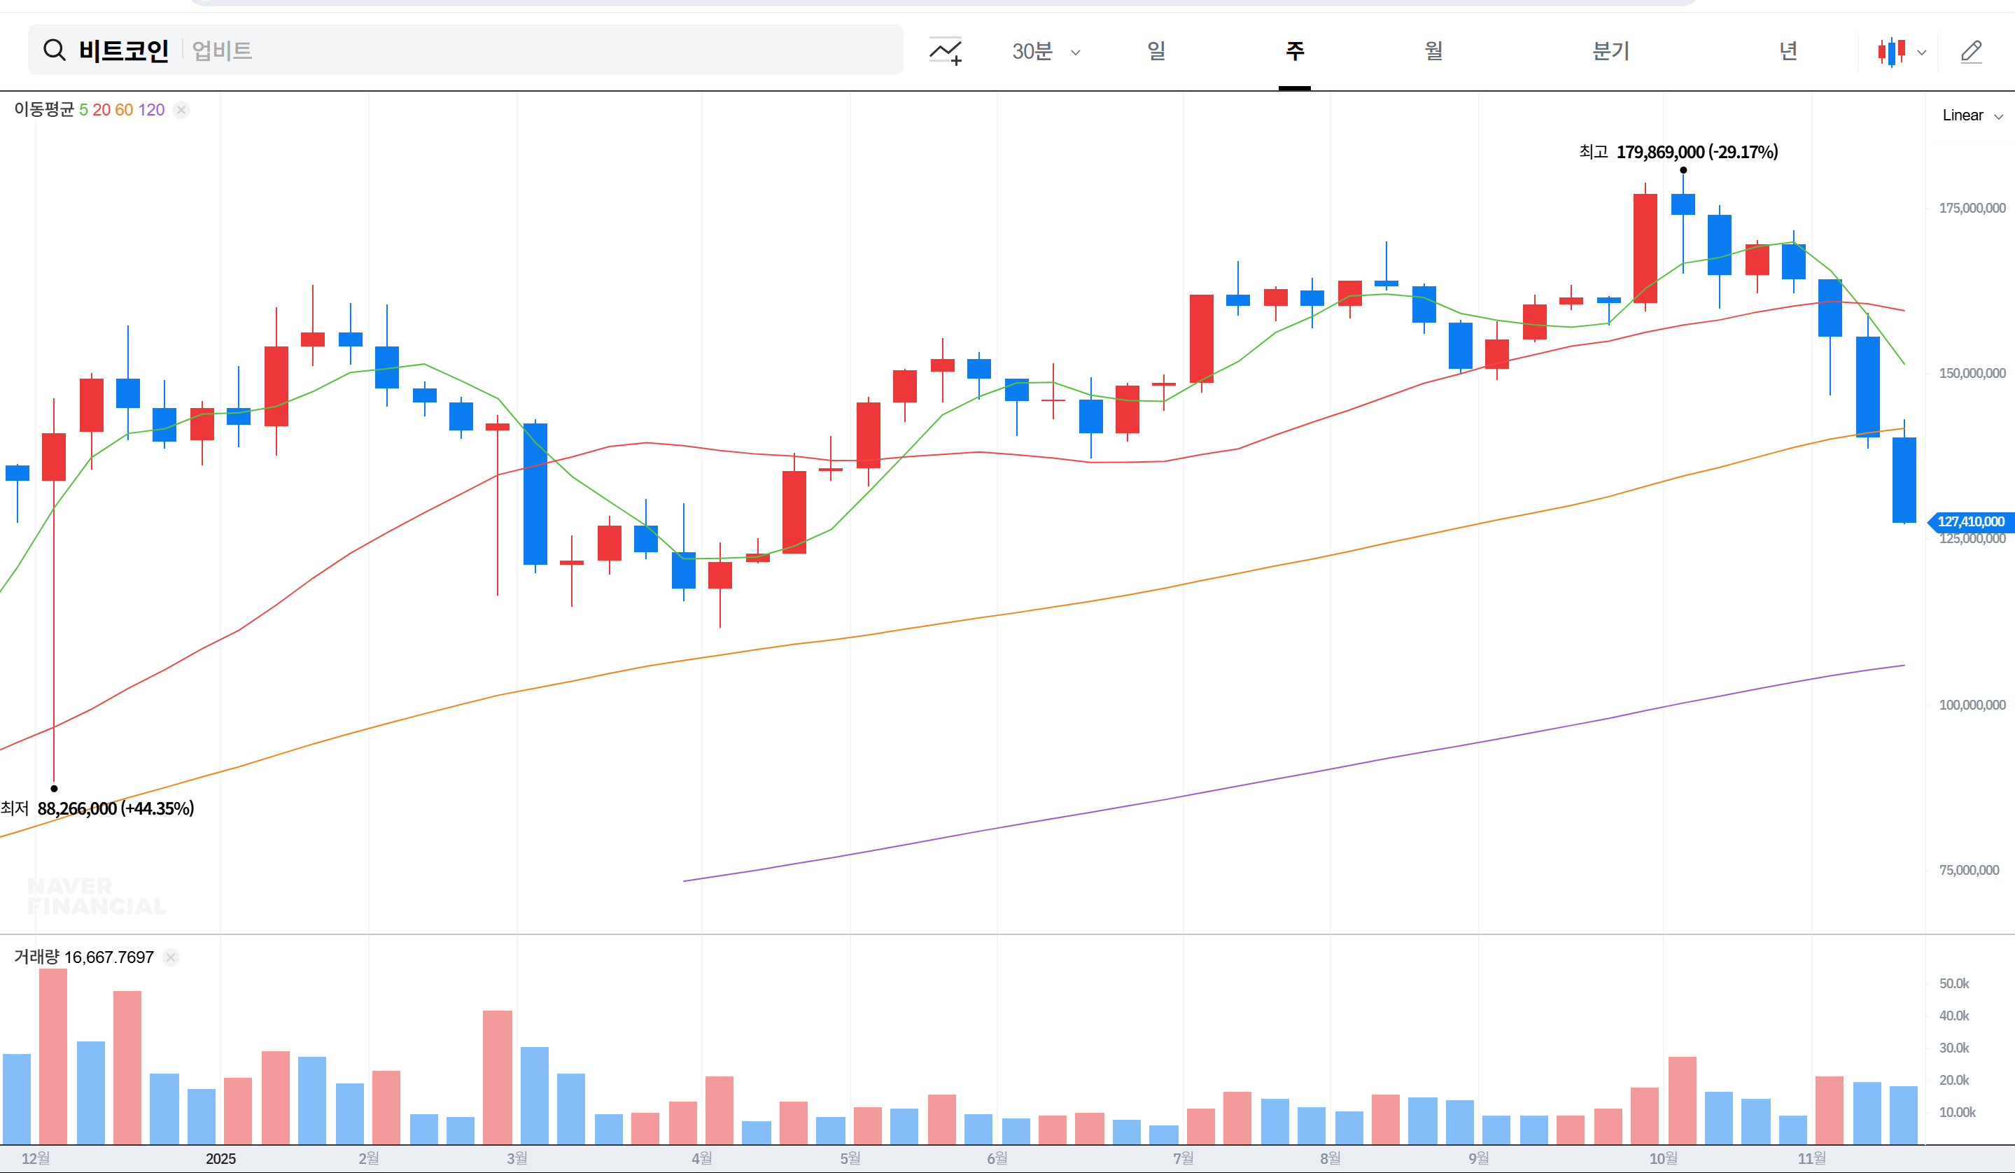Click the 2월 time axis label
Screen dimensions: 2015x1173
click(x=369, y=1158)
